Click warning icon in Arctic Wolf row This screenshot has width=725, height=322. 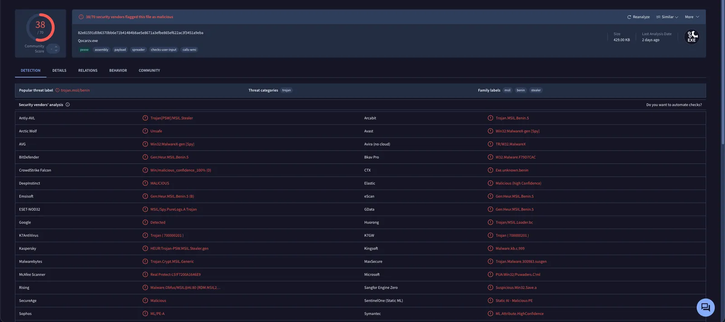[x=145, y=131]
